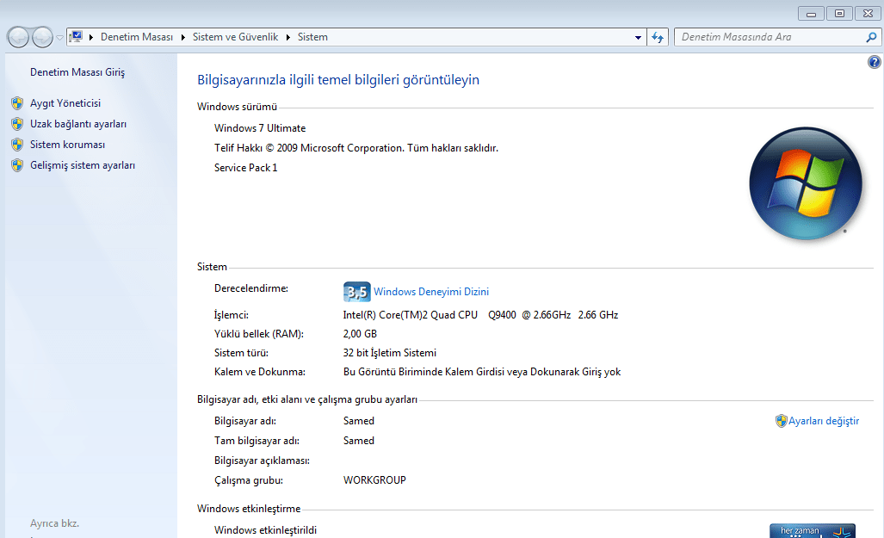Click the Telif Hakkı 2009 Microsoft copyright line
The image size is (884, 538).
click(356, 148)
